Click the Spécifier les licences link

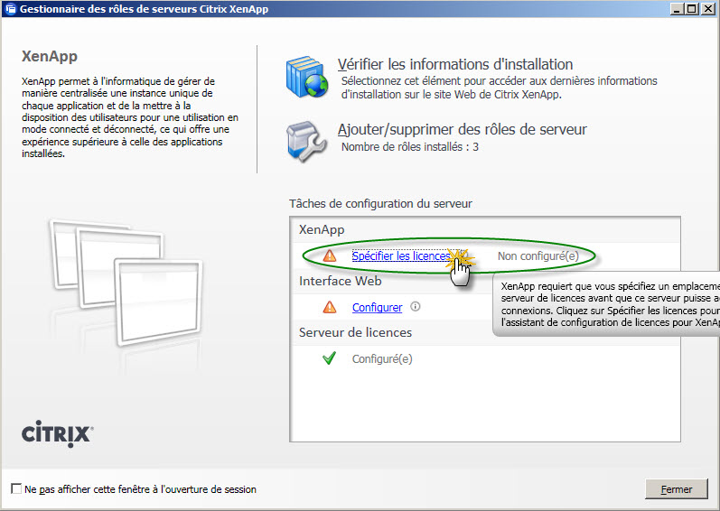point(401,256)
